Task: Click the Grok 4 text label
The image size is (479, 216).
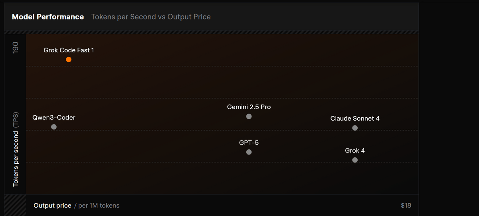Action: (x=355, y=151)
